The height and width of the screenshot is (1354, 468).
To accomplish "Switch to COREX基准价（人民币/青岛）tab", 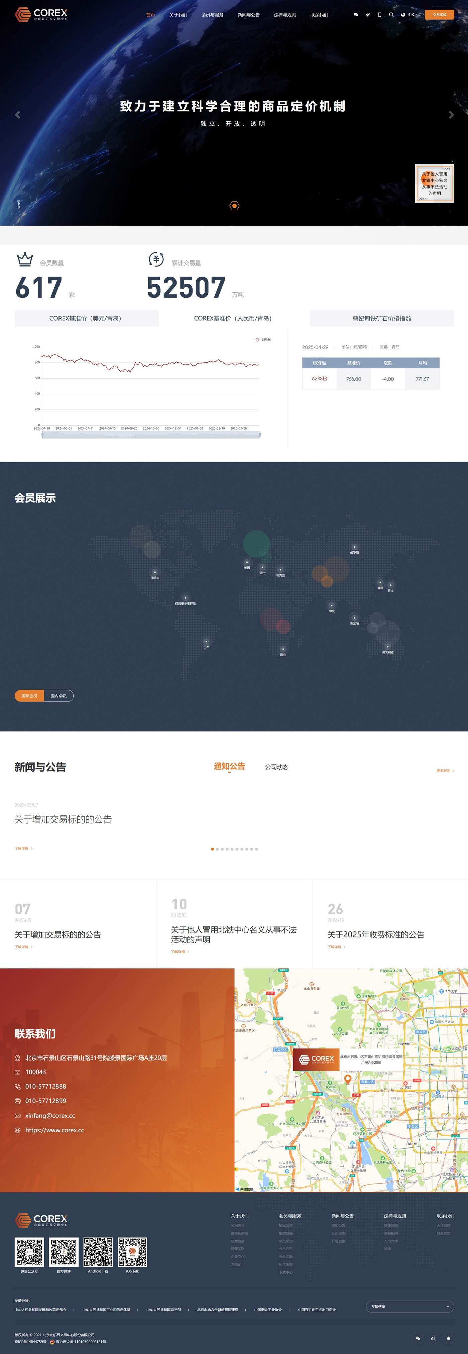I will point(233,318).
